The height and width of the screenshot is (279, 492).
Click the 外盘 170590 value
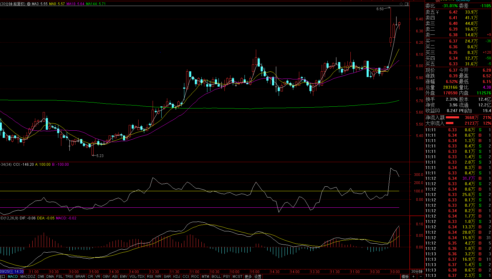coord(450,93)
